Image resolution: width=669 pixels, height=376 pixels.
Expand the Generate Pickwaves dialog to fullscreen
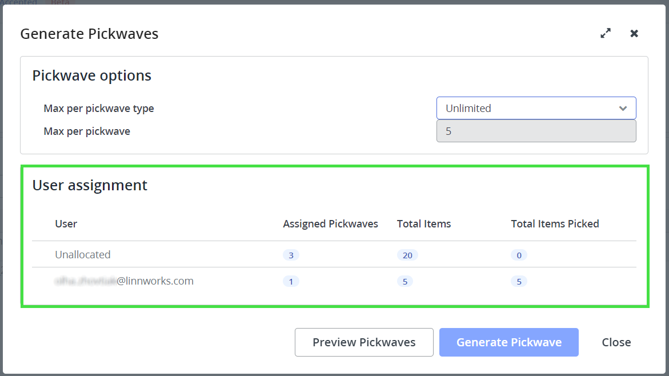click(x=606, y=34)
